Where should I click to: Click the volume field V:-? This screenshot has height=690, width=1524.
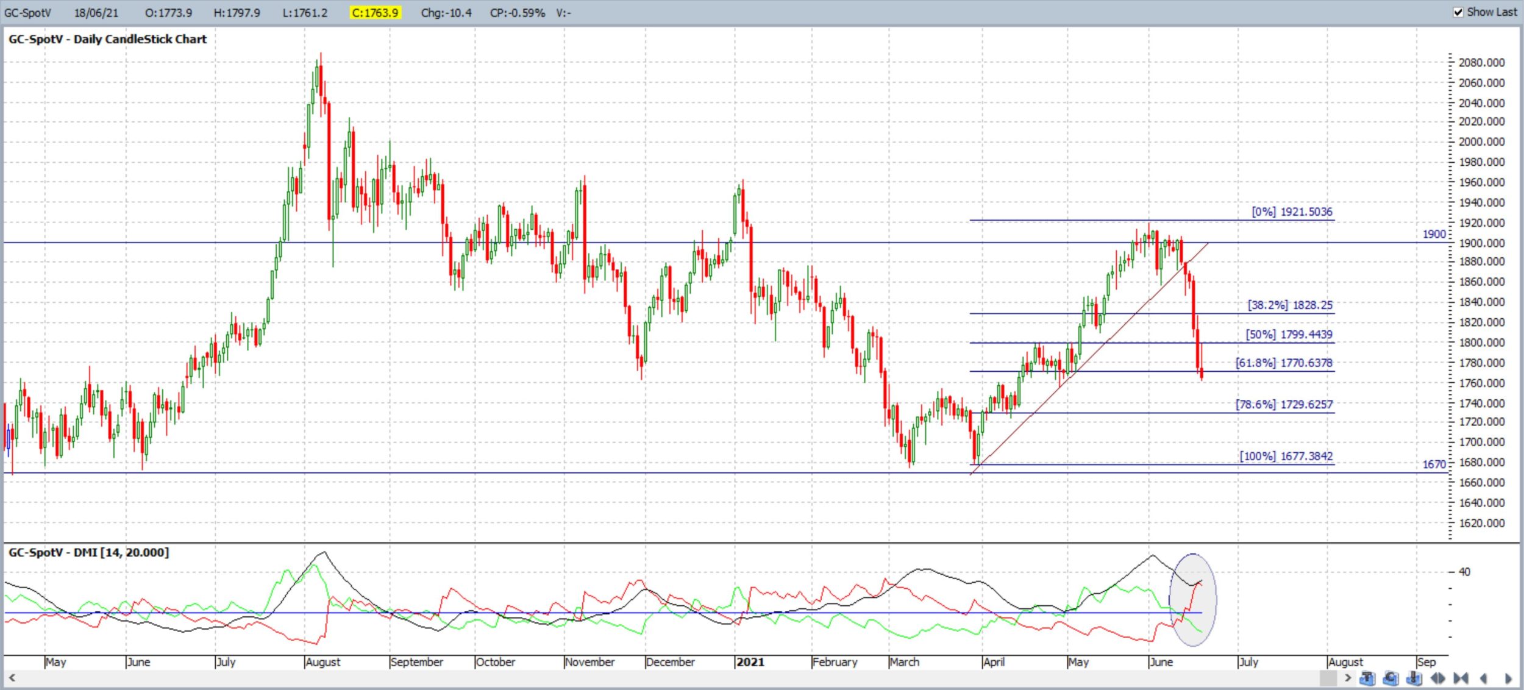click(x=563, y=13)
